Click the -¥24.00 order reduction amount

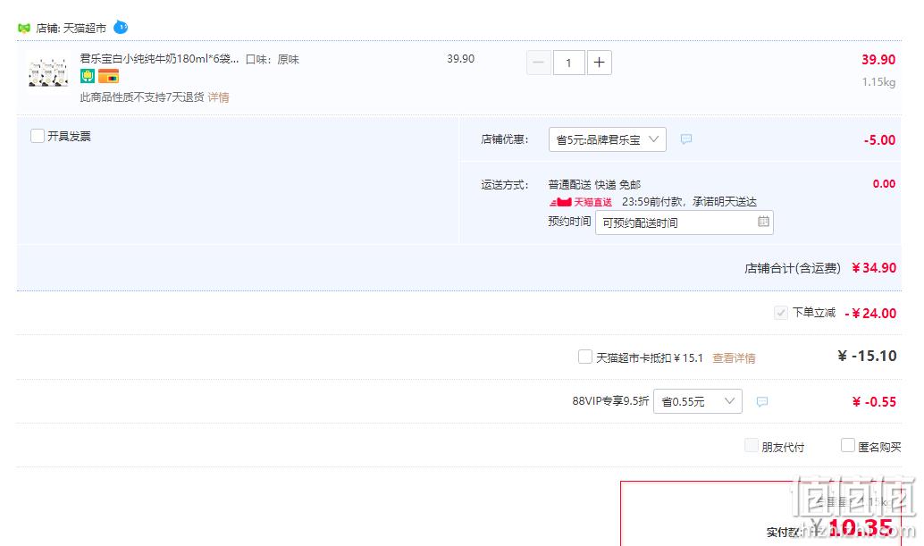(870, 314)
